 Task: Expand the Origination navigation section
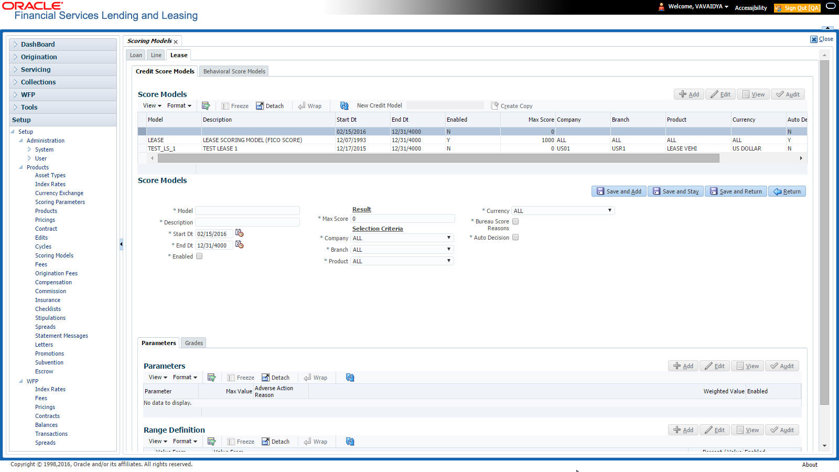[x=63, y=57]
